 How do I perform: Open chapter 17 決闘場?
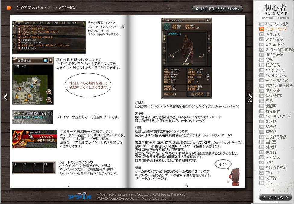pyautogui.click(x=268, y=106)
